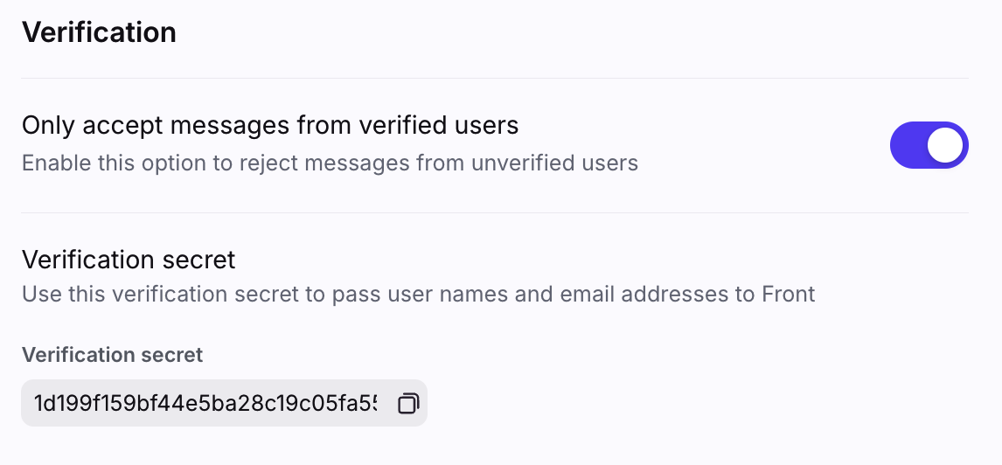Click the word Front in the secret description

tap(789, 294)
